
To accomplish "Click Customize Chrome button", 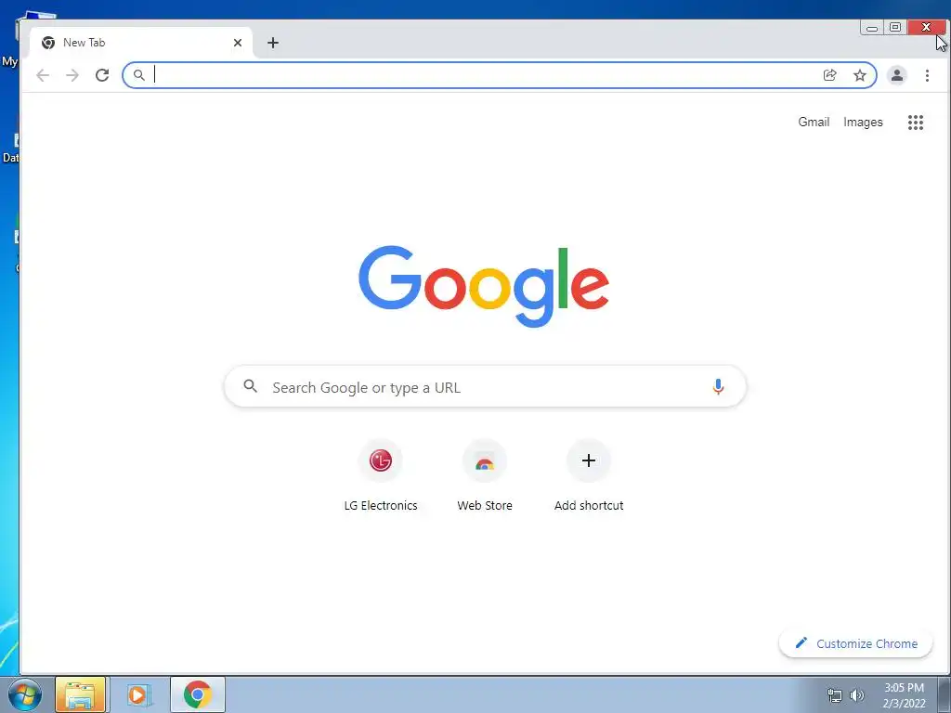I will pos(855,643).
